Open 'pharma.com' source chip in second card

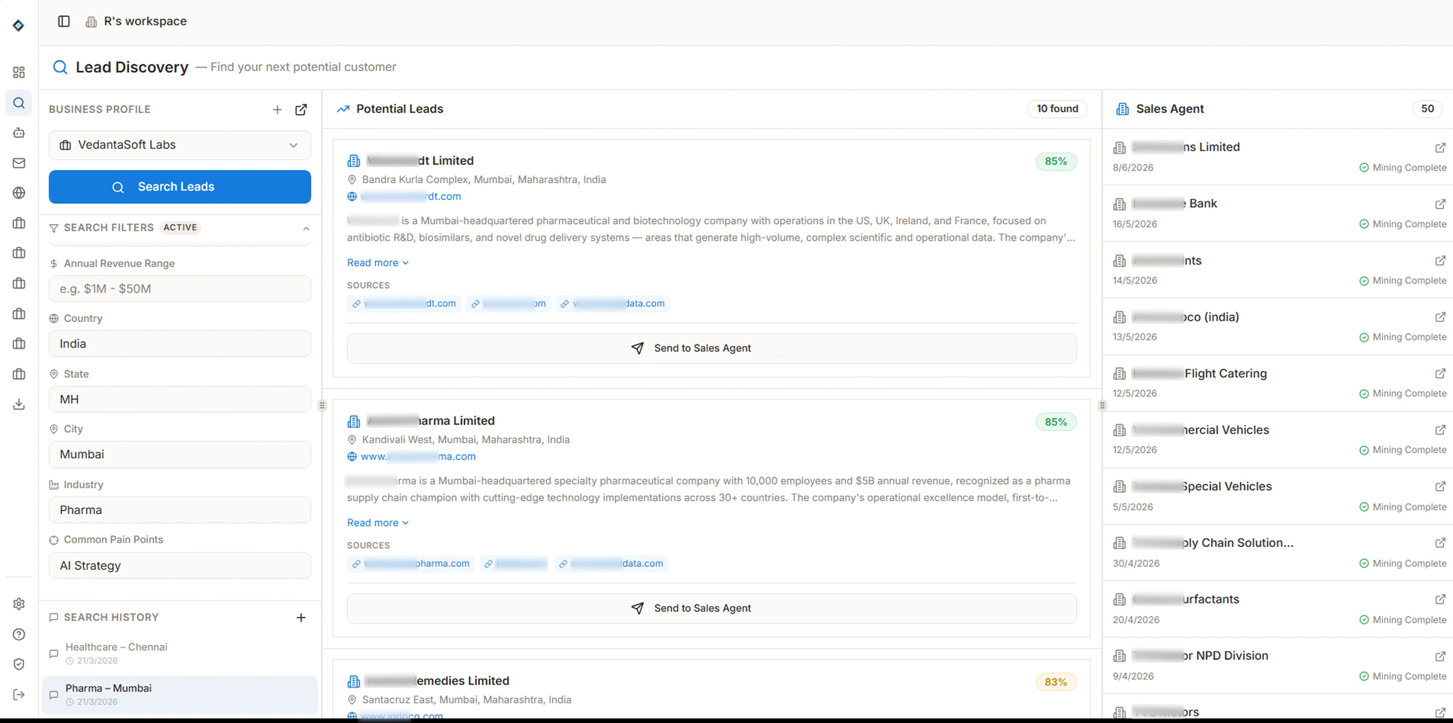[x=411, y=563]
